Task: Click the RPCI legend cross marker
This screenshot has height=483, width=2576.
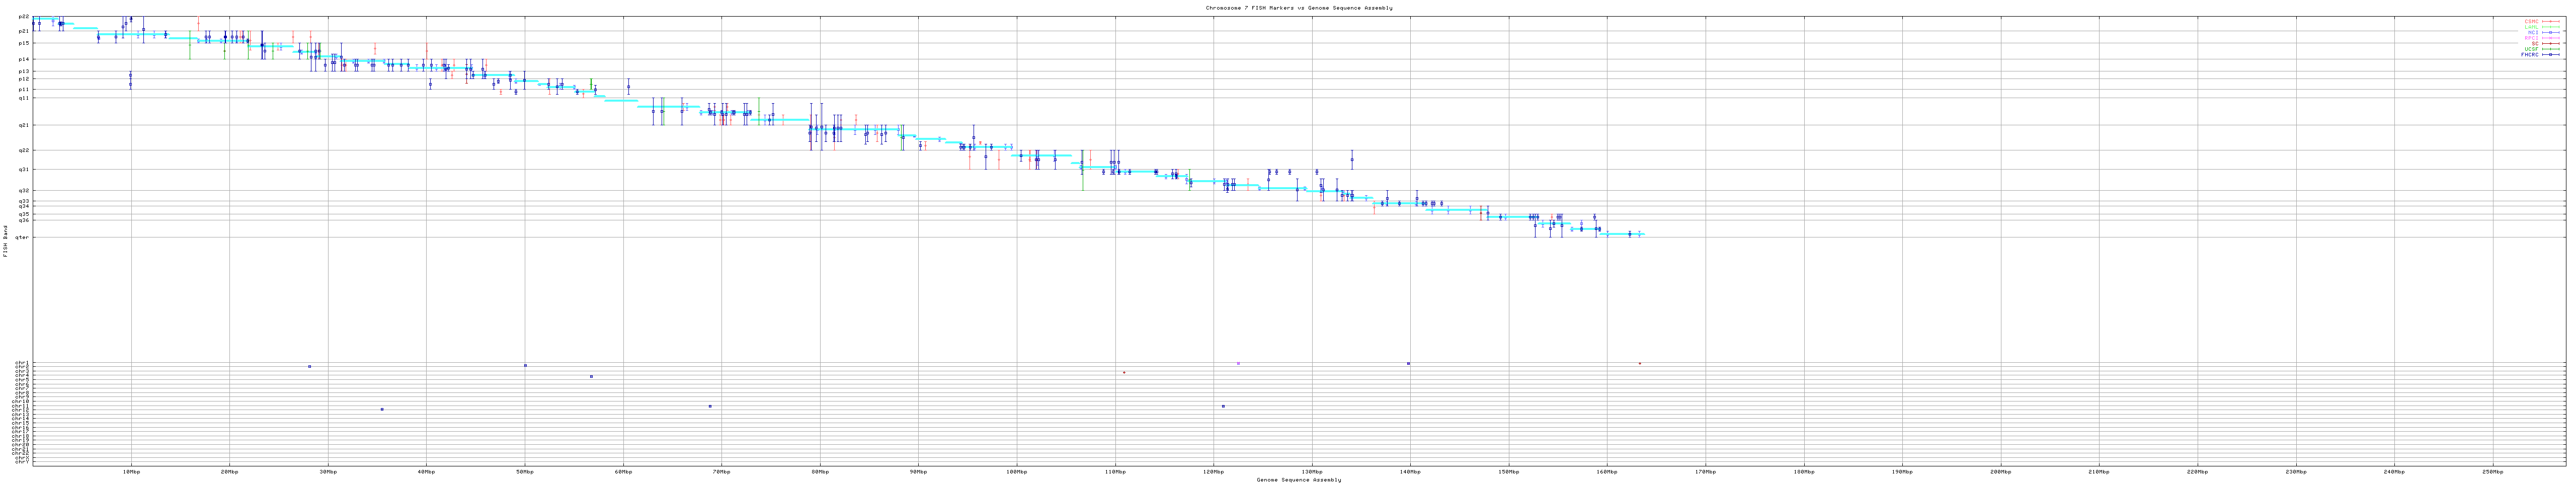Action: pyautogui.click(x=2551, y=38)
